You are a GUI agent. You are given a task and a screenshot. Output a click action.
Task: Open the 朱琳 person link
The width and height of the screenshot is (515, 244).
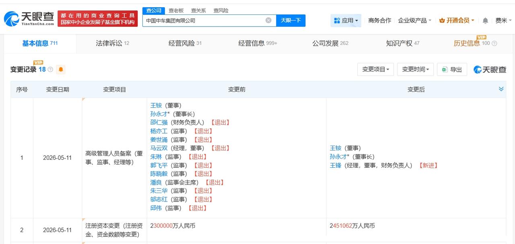point(156,157)
